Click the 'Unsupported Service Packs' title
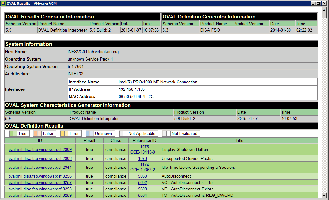The height and width of the screenshot is (200, 329). coord(187,158)
